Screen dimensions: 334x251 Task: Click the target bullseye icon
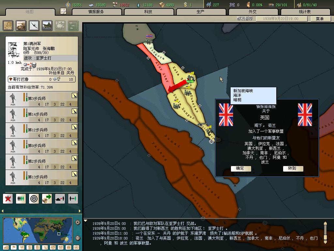(x=34, y=198)
